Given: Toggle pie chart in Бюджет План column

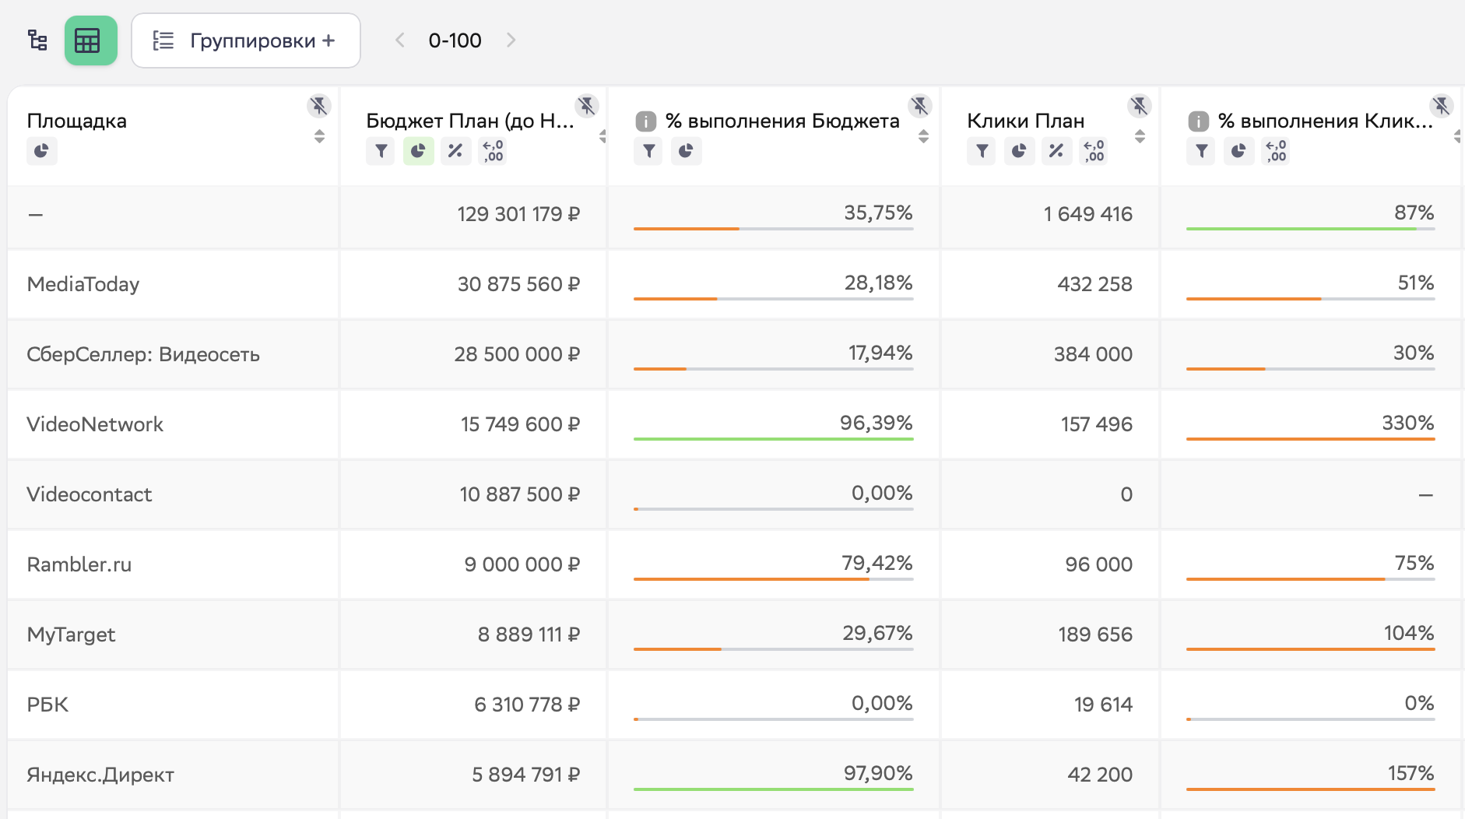Looking at the screenshot, I should [x=418, y=151].
